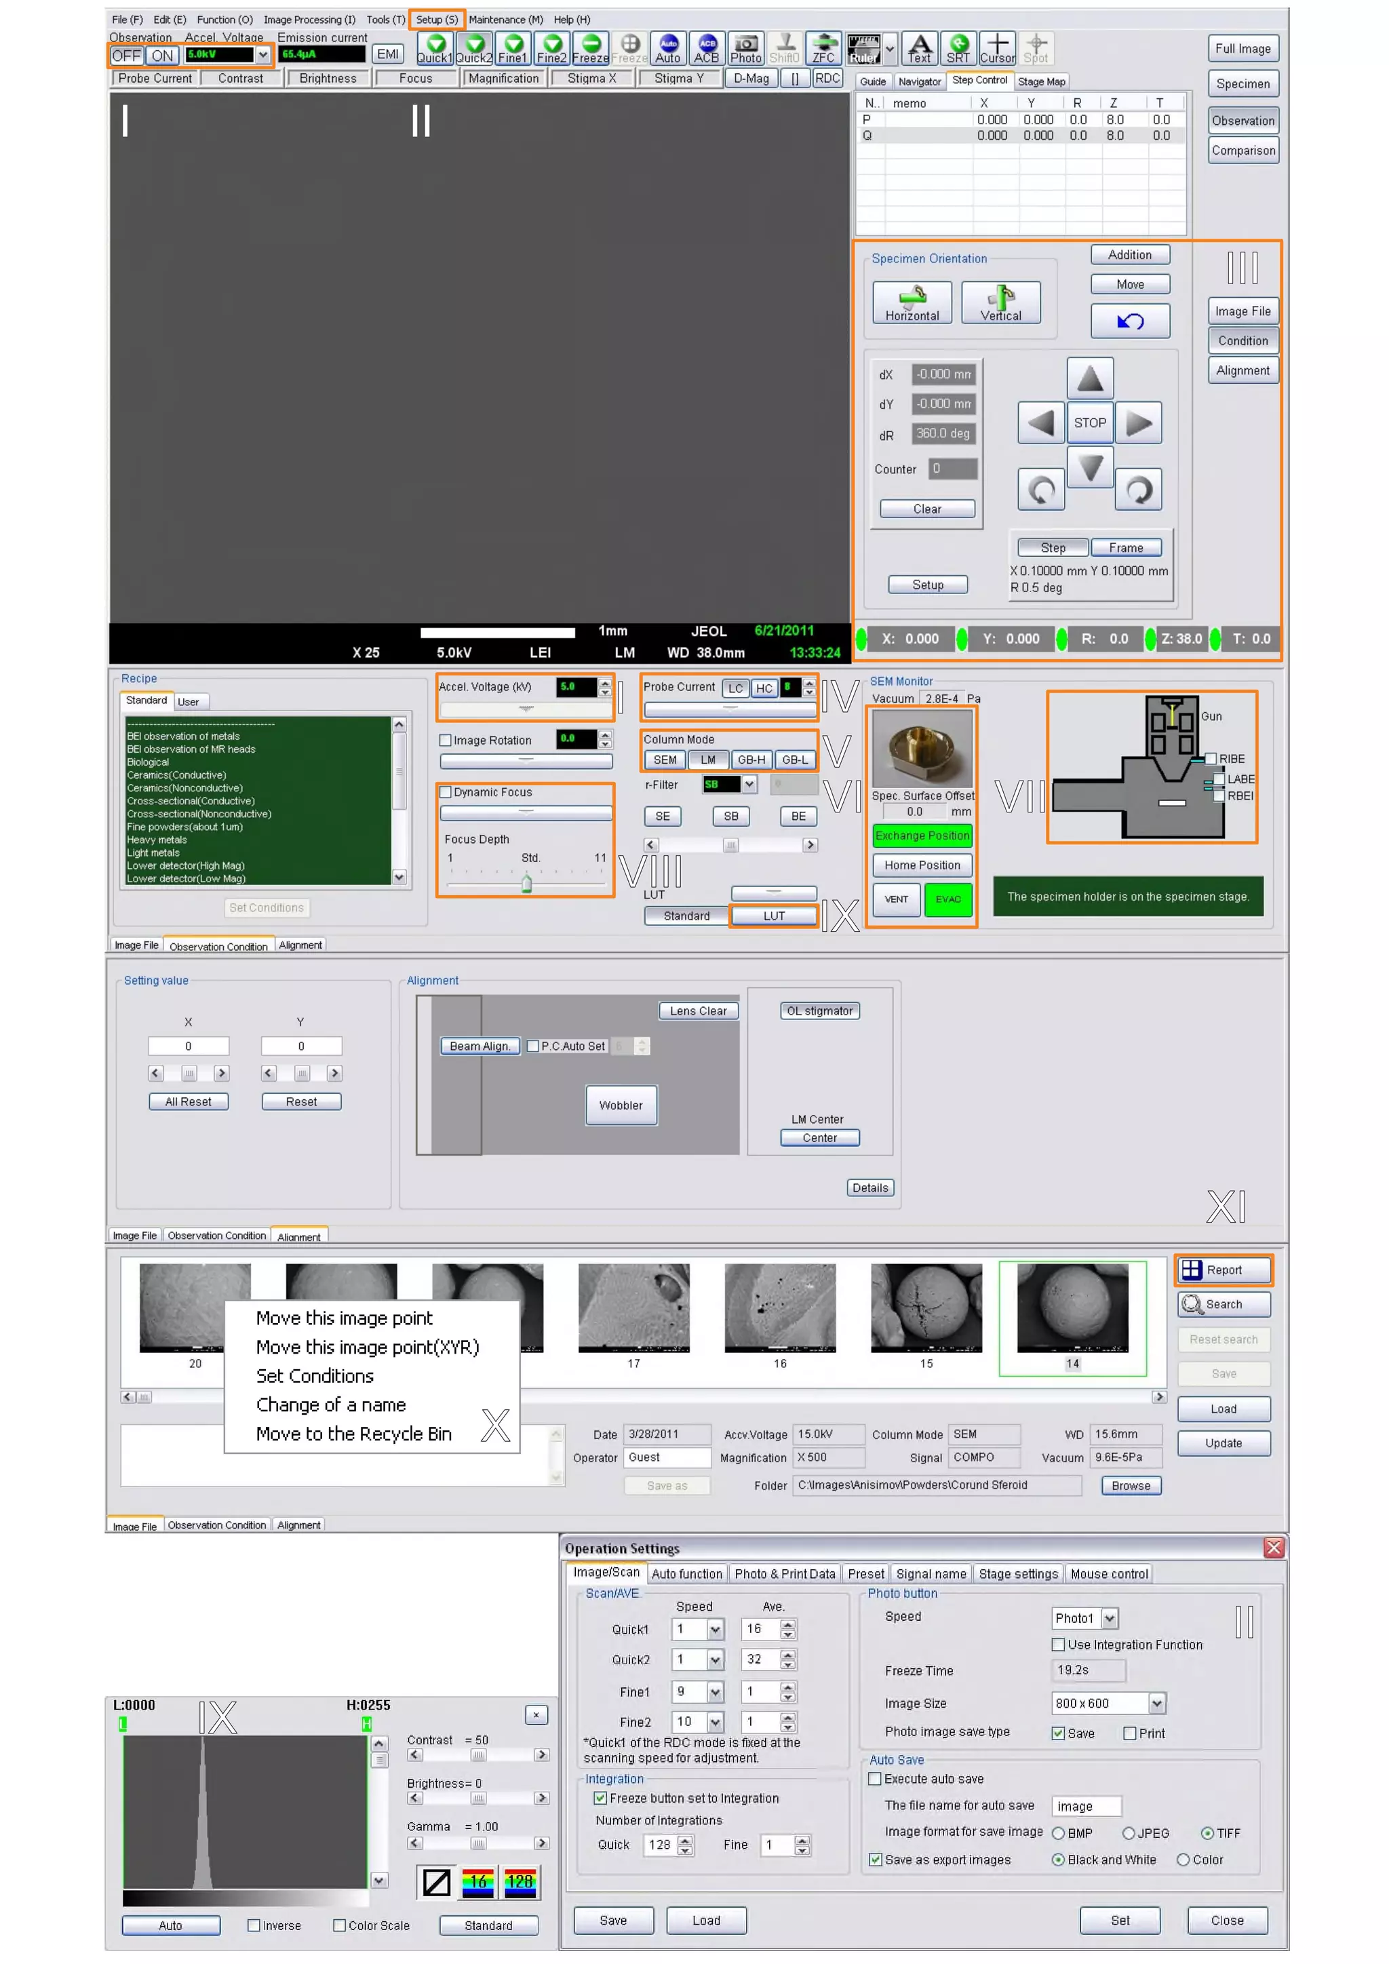This screenshot has width=1389, height=1964.
Task: Click the Photo capture toolbar icon
Action: click(x=746, y=48)
